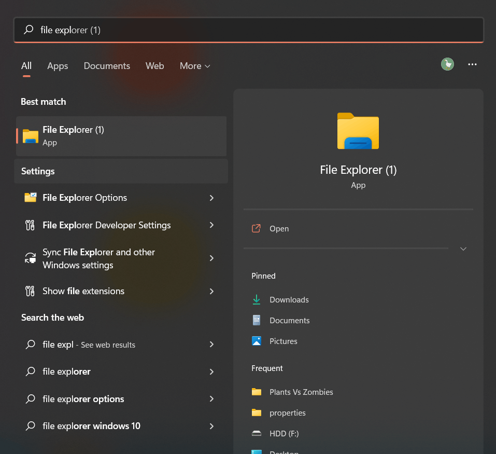Switch to the Apps tab
The width and height of the screenshot is (496, 454).
pyautogui.click(x=58, y=66)
